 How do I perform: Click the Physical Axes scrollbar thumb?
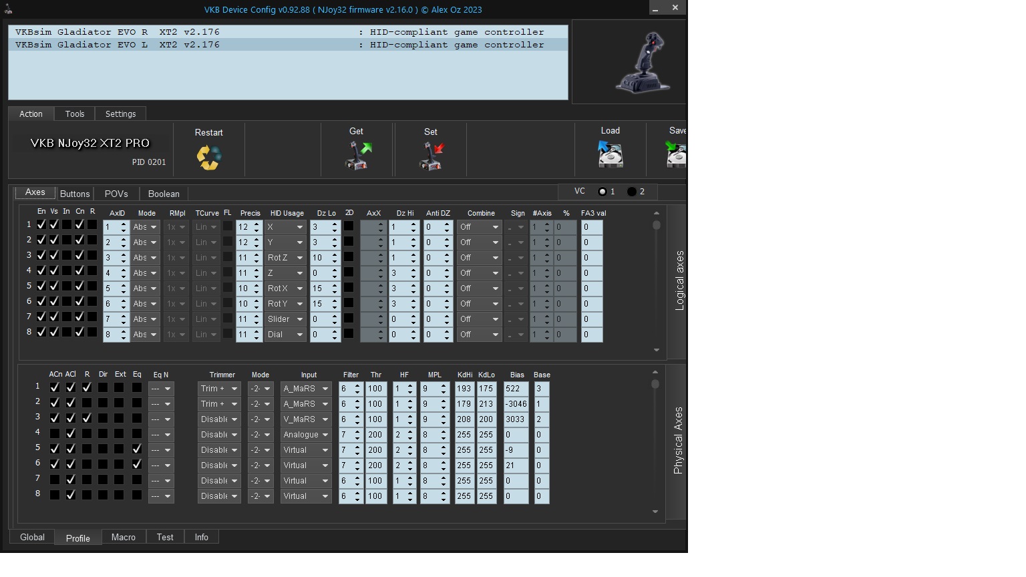[x=655, y=384]
